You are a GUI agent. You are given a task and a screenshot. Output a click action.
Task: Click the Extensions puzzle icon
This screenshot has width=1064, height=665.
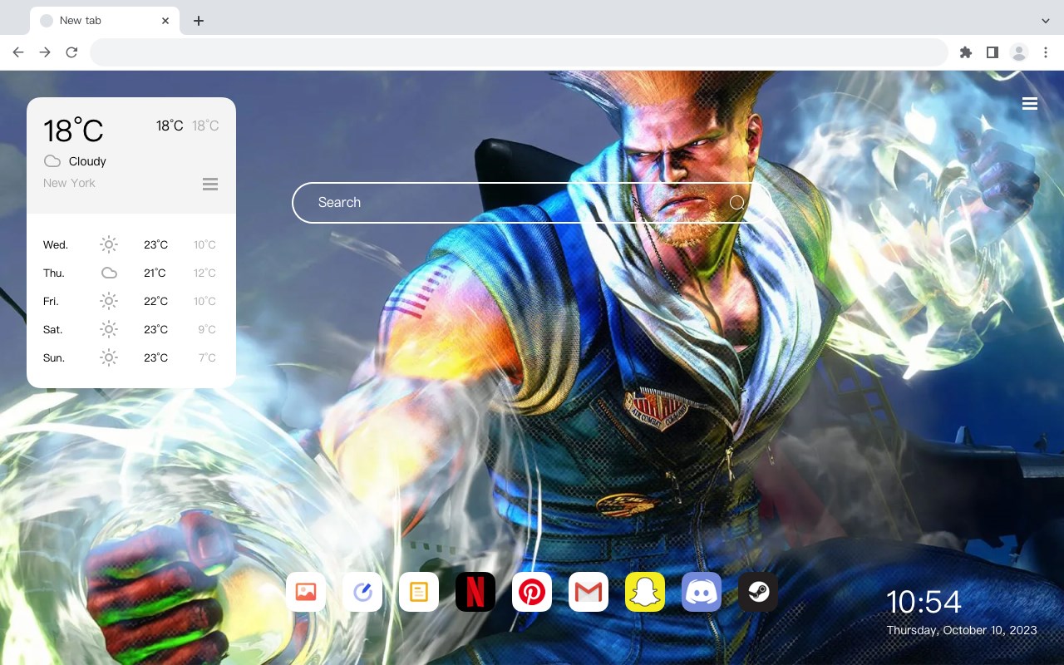pyautogui.click(x=965, y=52)
